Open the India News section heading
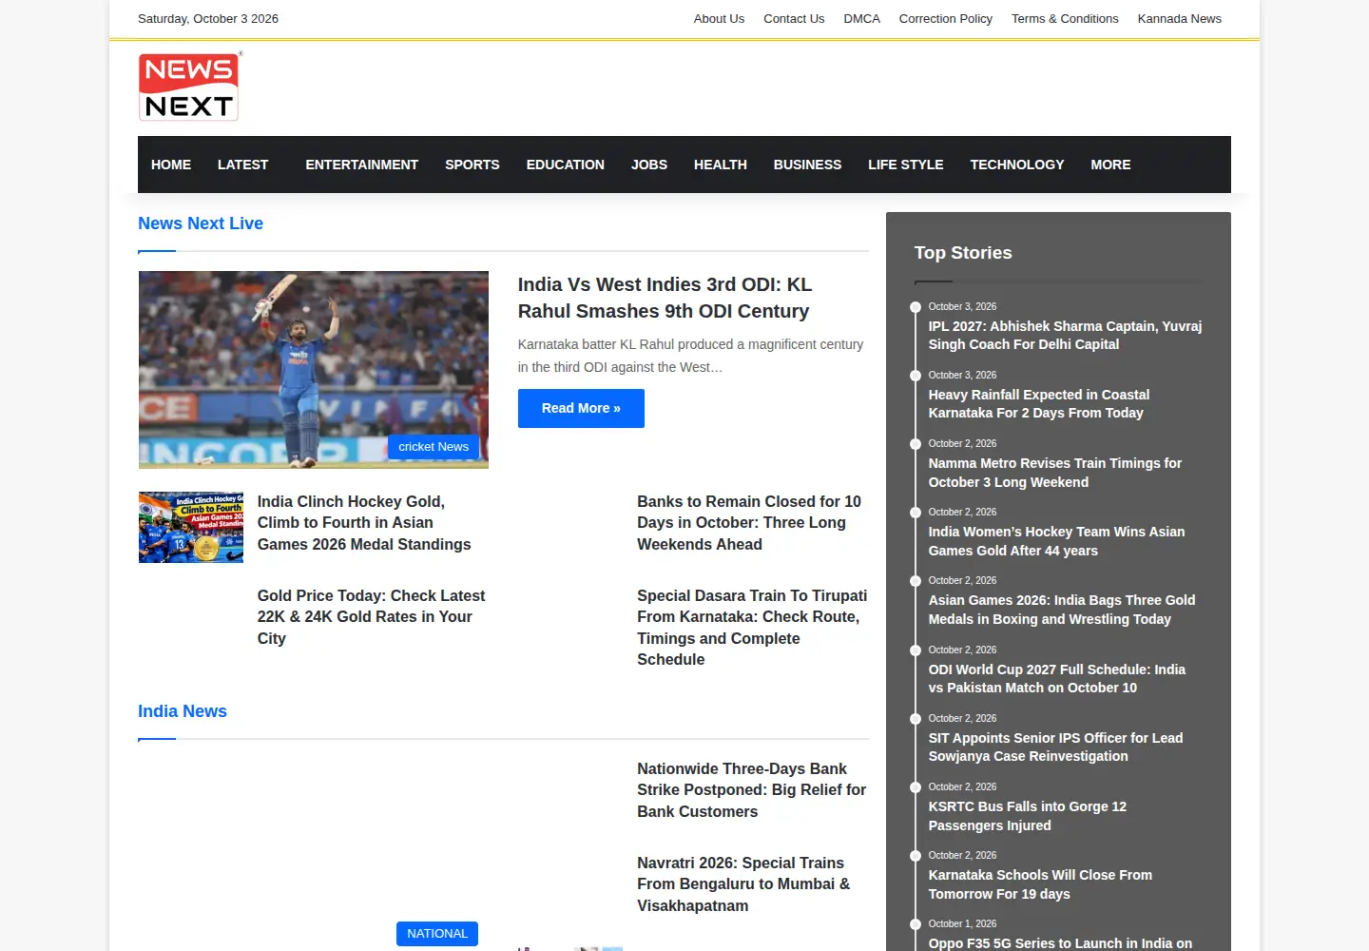The image size is (1369, 951). pyautogui.click(x=183, y=711)
